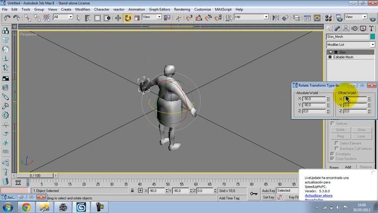Toggle the Skin modifier lightbulb
The height and width of the screenshot is (213, 378).
(x=331, y=52)
